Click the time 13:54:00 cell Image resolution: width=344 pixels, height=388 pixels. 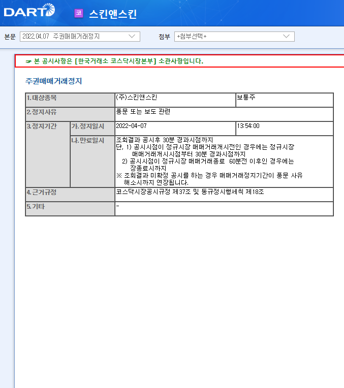pos(285,128)
